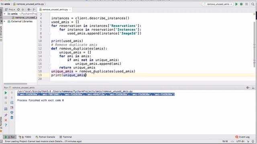Click the fold marker on line 12
This screenshot has height=144, width=257.
point(50,49)
